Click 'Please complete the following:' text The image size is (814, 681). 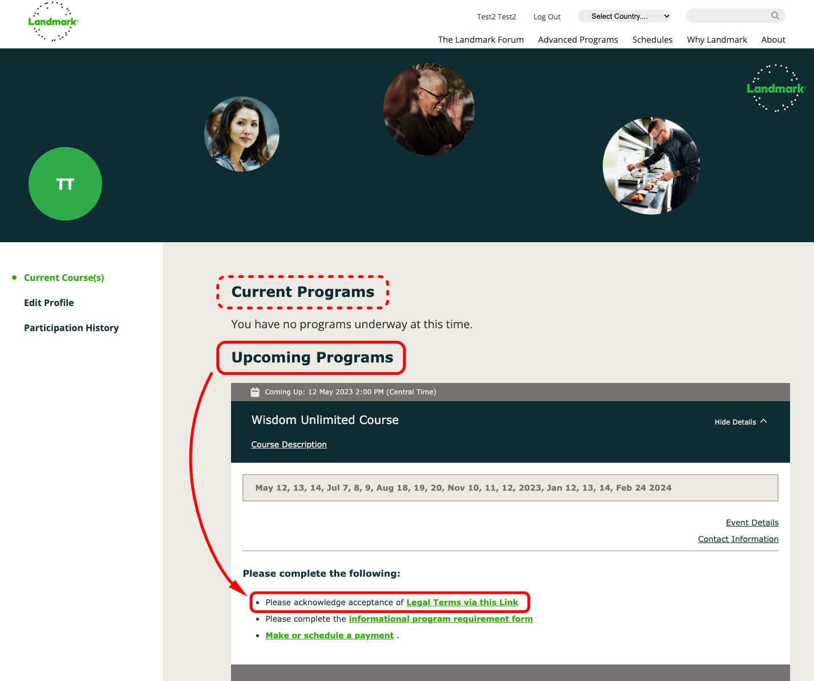click(321, 573)
